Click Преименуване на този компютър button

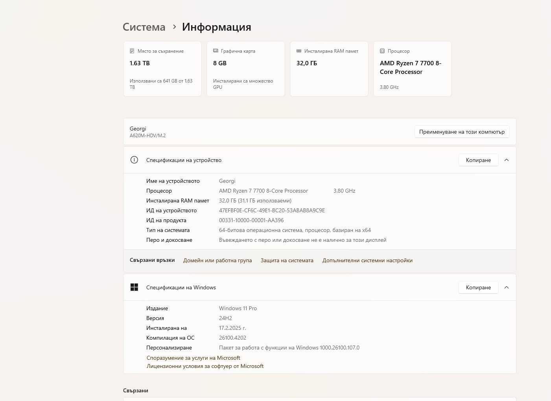(462, 132)
